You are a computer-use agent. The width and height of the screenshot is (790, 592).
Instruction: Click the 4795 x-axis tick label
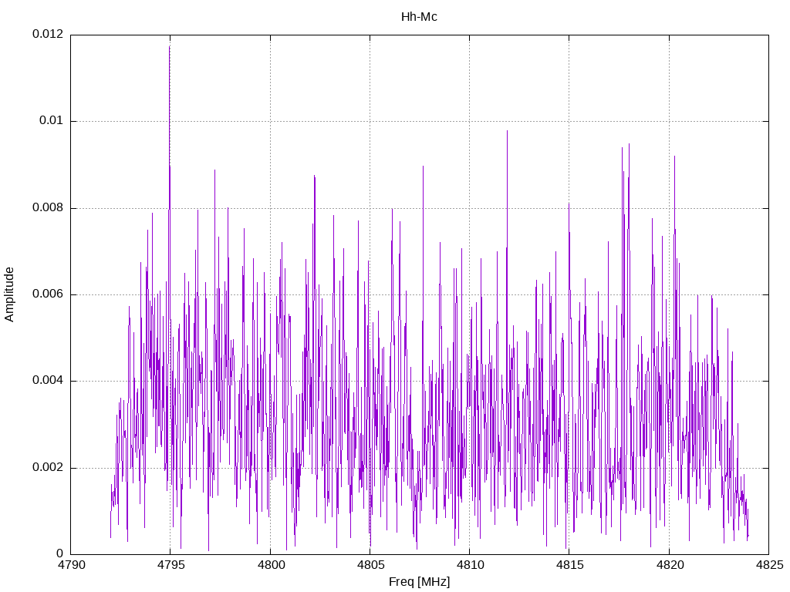click(x=170, y=565)
